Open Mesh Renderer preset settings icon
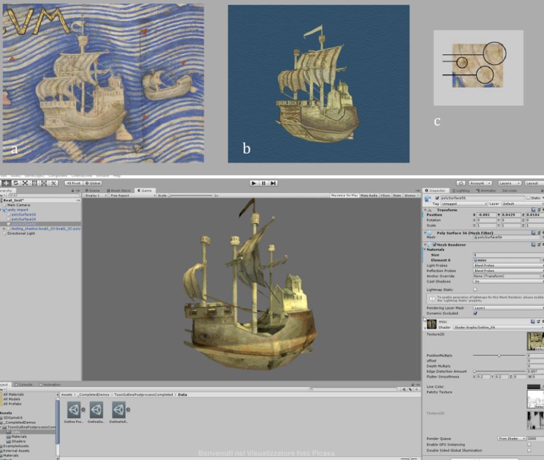Screen dimensions: 544x460 point(539,244)
